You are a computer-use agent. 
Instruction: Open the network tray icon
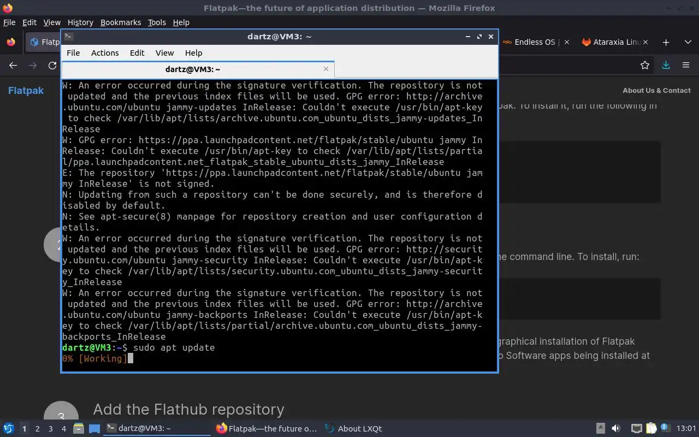tap(637, 429)
